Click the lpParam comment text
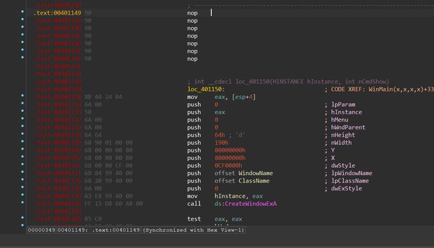The height and width of the screenshot is (248, 434). [x=343, y=104]
